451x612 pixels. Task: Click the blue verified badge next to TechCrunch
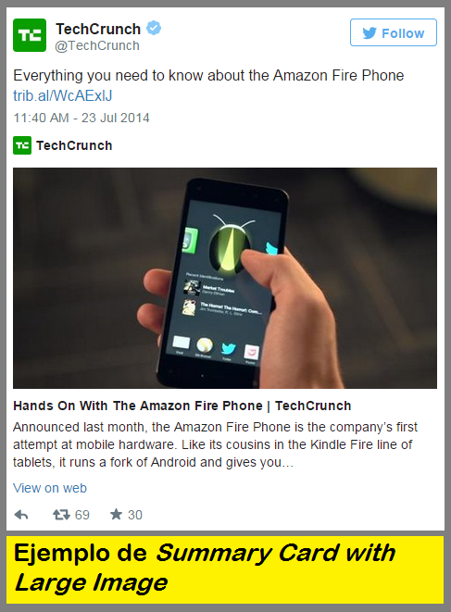(x=154, y=28)
